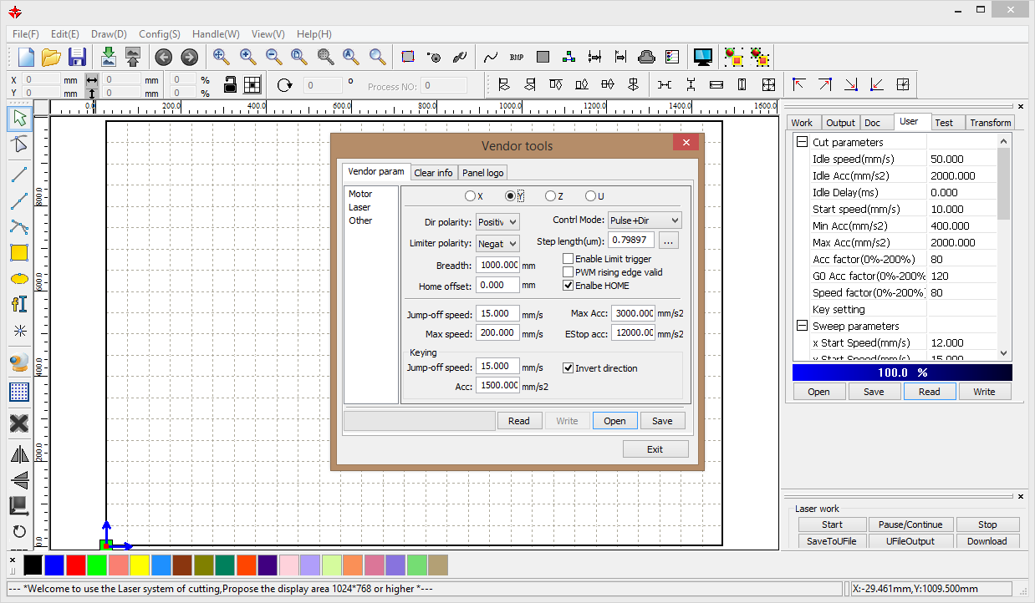
Task: Select the ellipse drawing tool in left sidebar
Action: [18, 278]
